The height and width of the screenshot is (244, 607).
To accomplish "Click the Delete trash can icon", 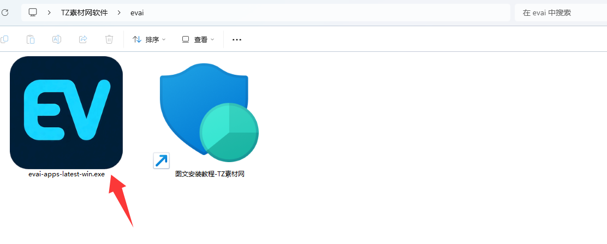I will tap(109, 39).
